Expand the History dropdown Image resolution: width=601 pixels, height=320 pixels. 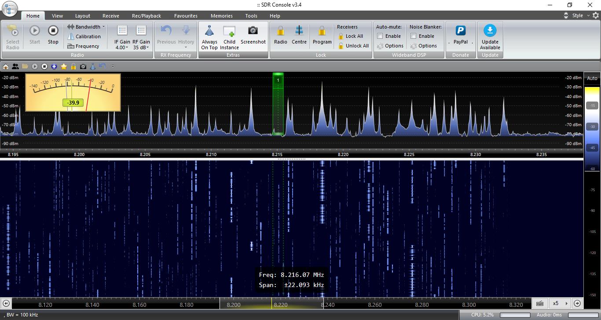(186, 47)
